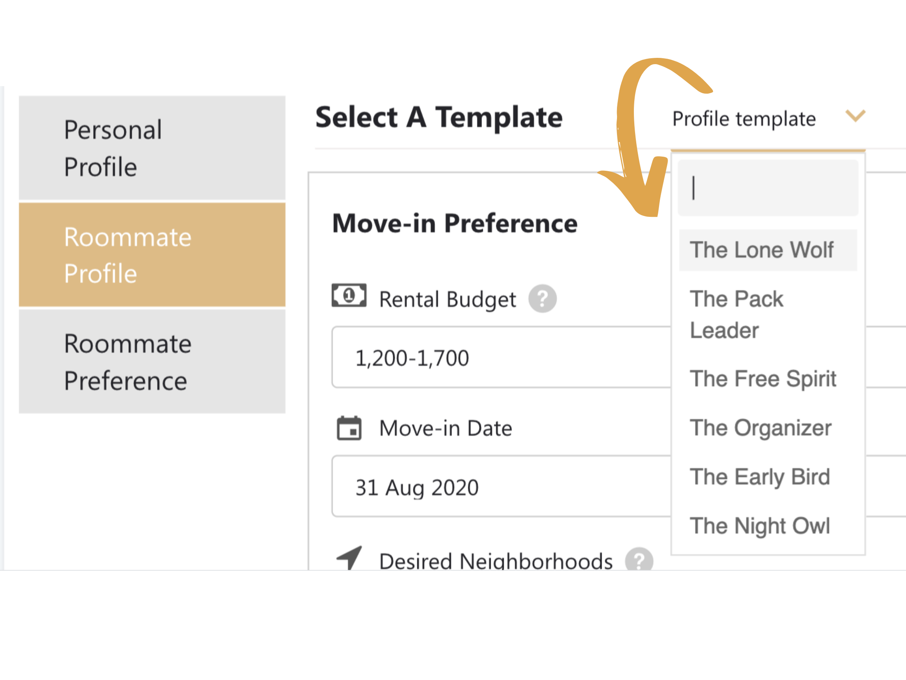Image resolution: width=906 pixels, height=680 pixels.
Task: Click the Rental Budget money bill icon
Action: (x=349, y=295)
